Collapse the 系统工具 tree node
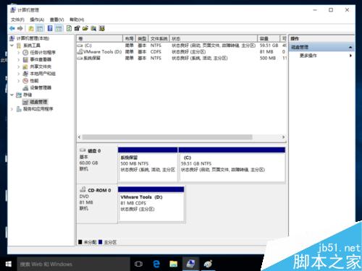Screen dimensions: 362x271 (12, 46)
